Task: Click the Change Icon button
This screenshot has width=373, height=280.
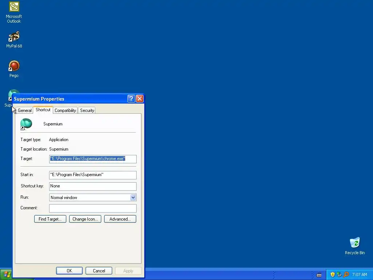Action: 85,219
